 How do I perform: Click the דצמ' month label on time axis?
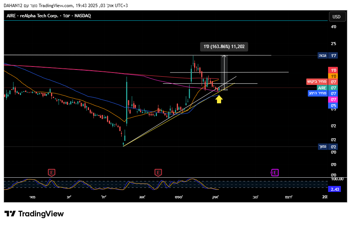(289, 197)
